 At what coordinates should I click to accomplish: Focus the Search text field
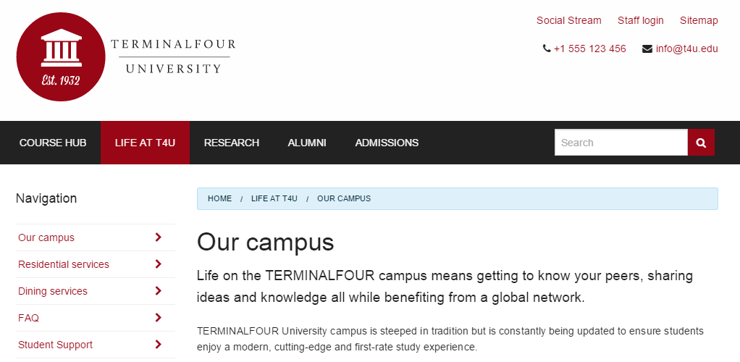[621, 143]
